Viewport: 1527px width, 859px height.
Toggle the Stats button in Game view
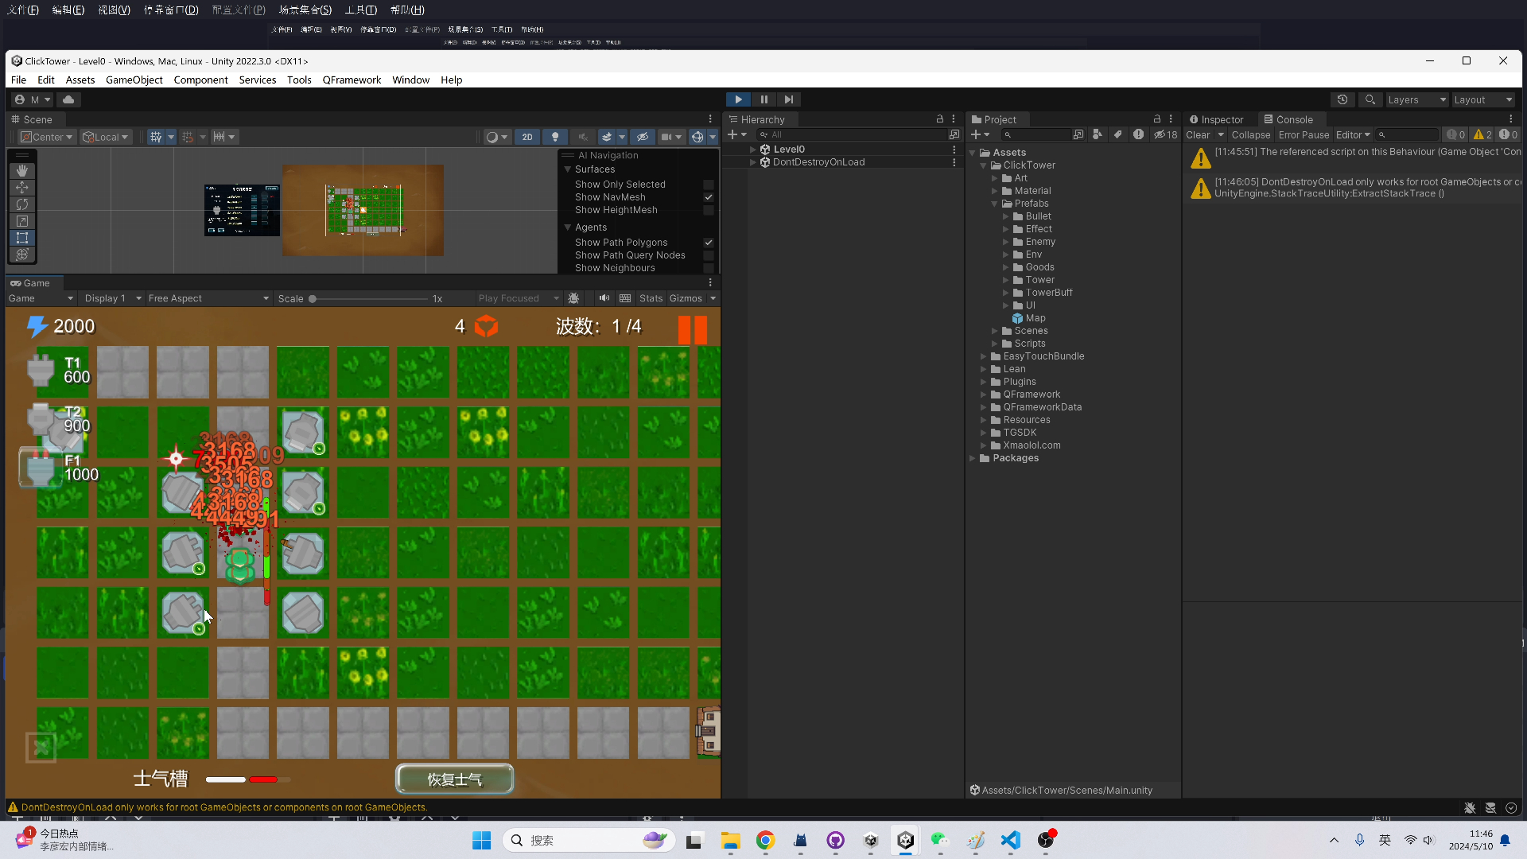tap(651, 298)
